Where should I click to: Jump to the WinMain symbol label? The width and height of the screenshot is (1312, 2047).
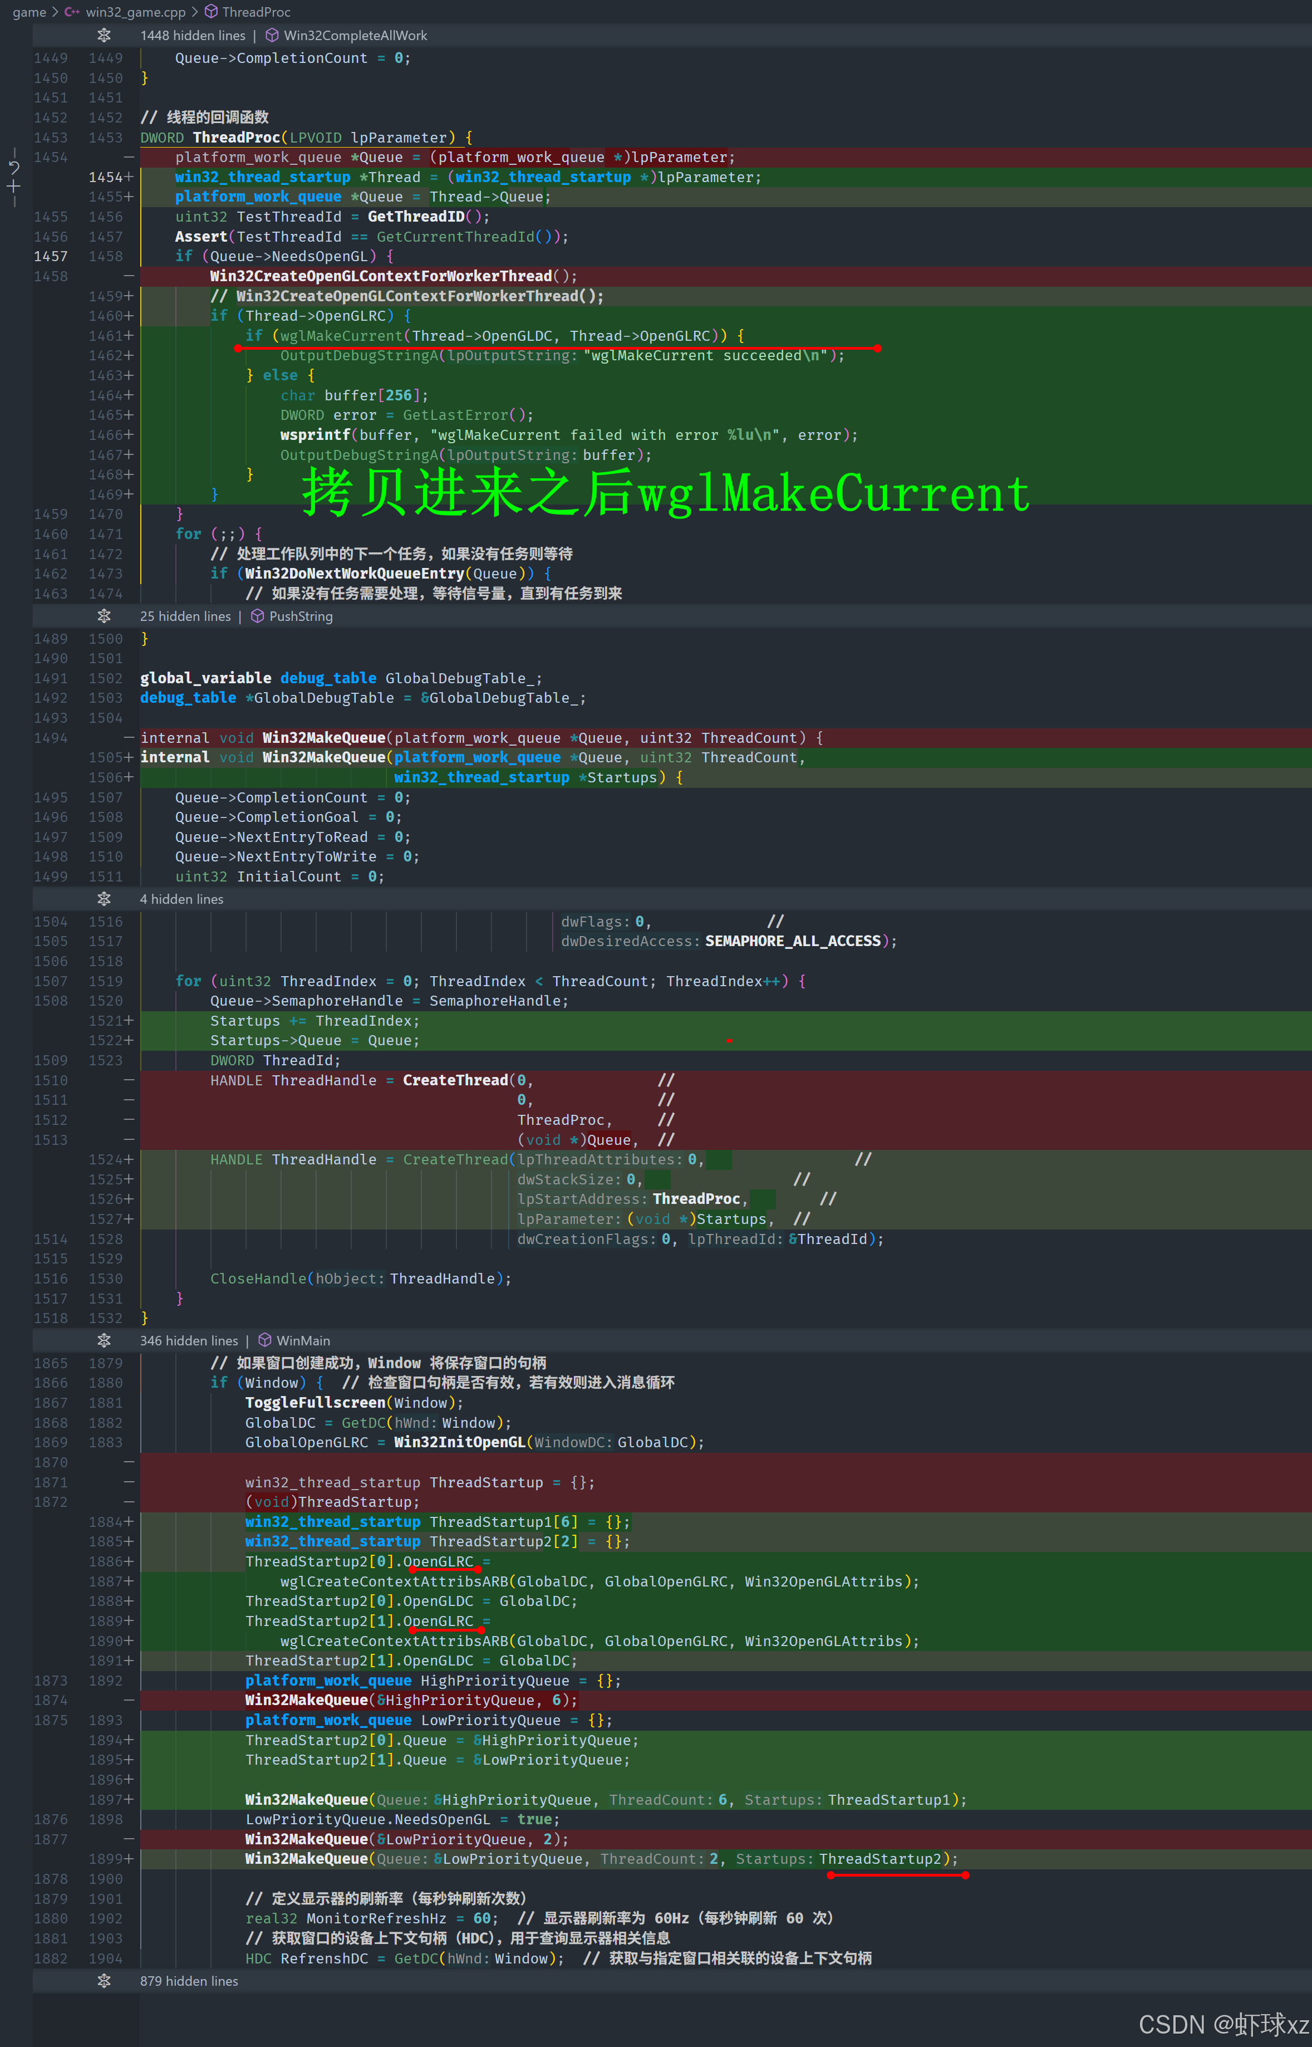[302, 1340]
